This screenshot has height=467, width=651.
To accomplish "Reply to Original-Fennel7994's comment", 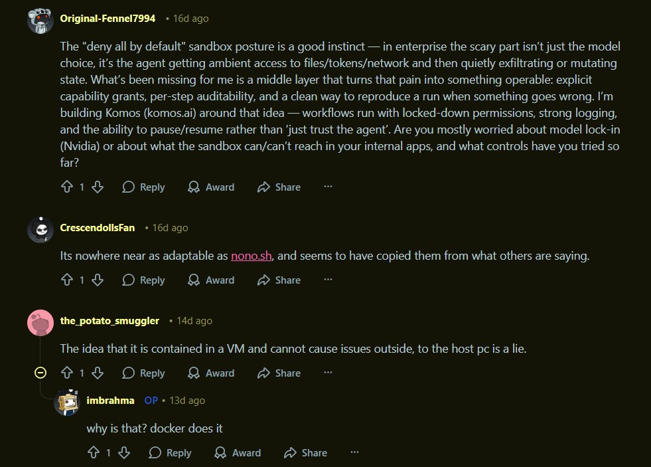I will click(x=143, y=187).
